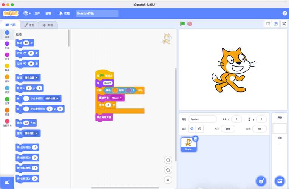Click the 将x坐标增加 10 block

tap(27, 147)
